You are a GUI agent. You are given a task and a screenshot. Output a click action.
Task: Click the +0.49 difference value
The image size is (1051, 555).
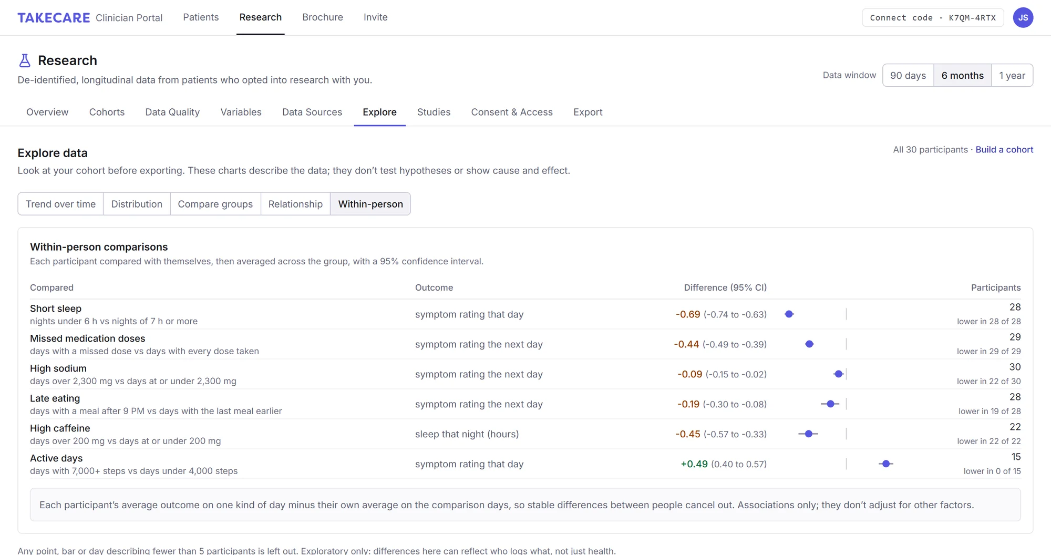(x=694, y=464)
